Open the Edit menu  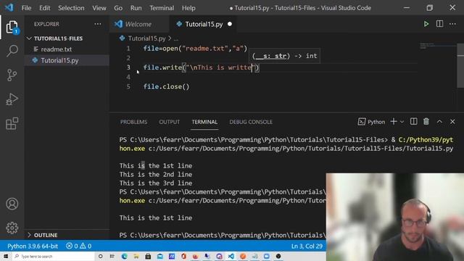[x=45, y=8]
